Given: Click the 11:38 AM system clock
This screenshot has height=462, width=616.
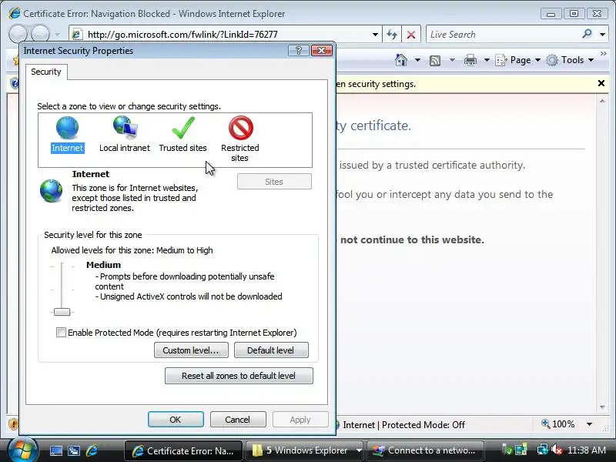Looking at the screenshot, I should tap(587, 450).
